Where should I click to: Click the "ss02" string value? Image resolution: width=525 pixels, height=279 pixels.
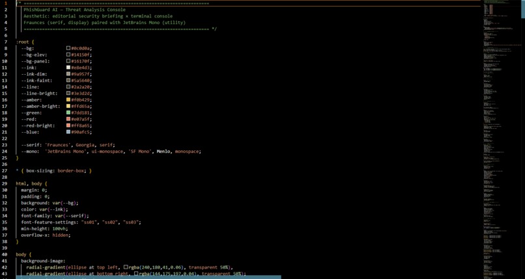(x=111, y=222)
